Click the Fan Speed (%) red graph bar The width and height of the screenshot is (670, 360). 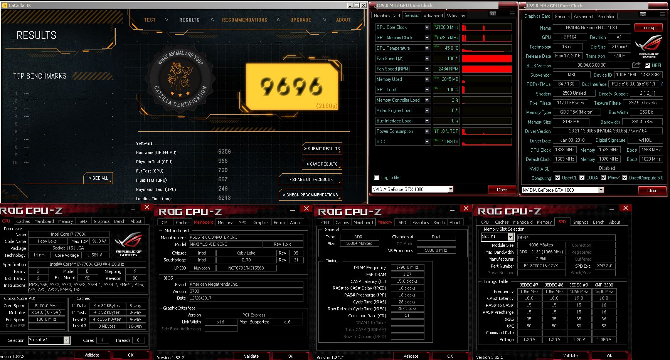[487, 59]
